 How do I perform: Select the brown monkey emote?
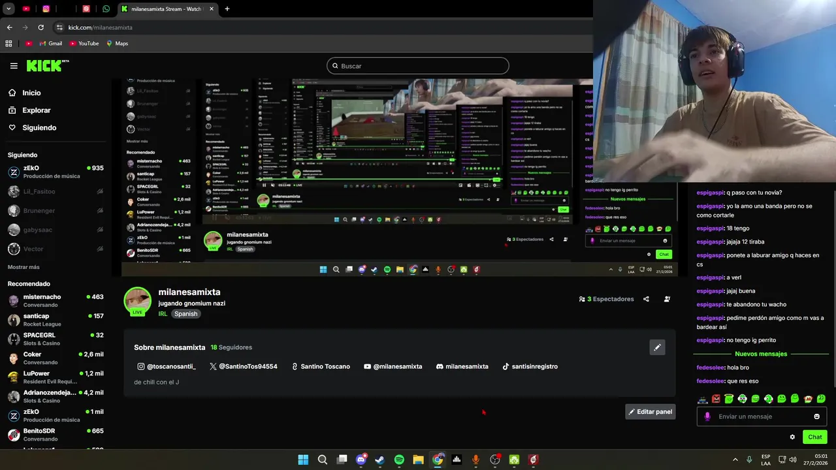tap(808, 399)
